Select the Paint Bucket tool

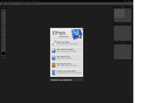click(x=5, y=22)
